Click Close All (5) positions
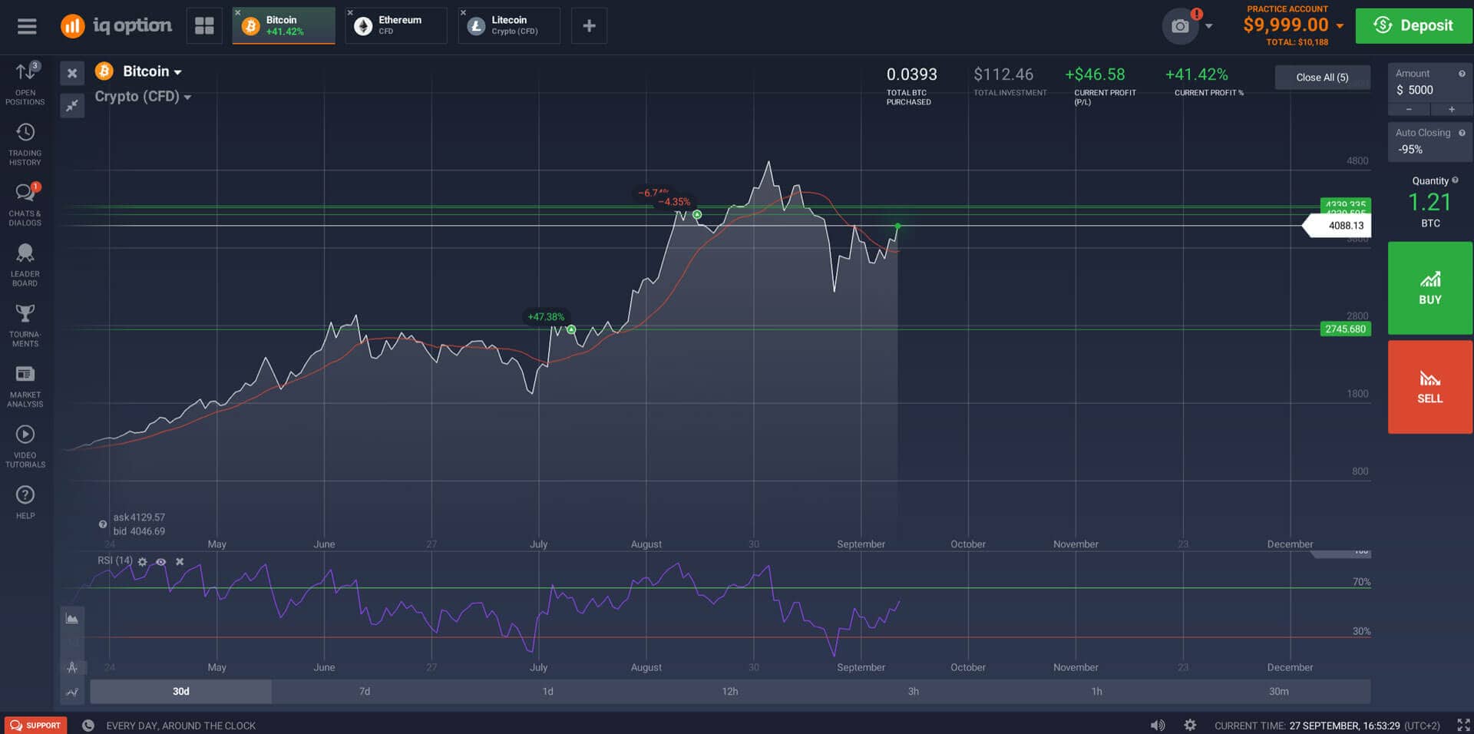 [1322, 78]
